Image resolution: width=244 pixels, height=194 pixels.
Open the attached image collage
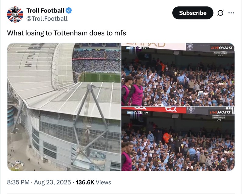coord(122,107)
